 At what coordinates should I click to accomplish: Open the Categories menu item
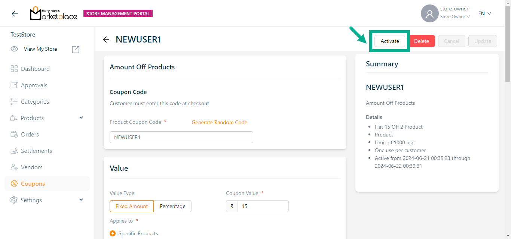35,101
